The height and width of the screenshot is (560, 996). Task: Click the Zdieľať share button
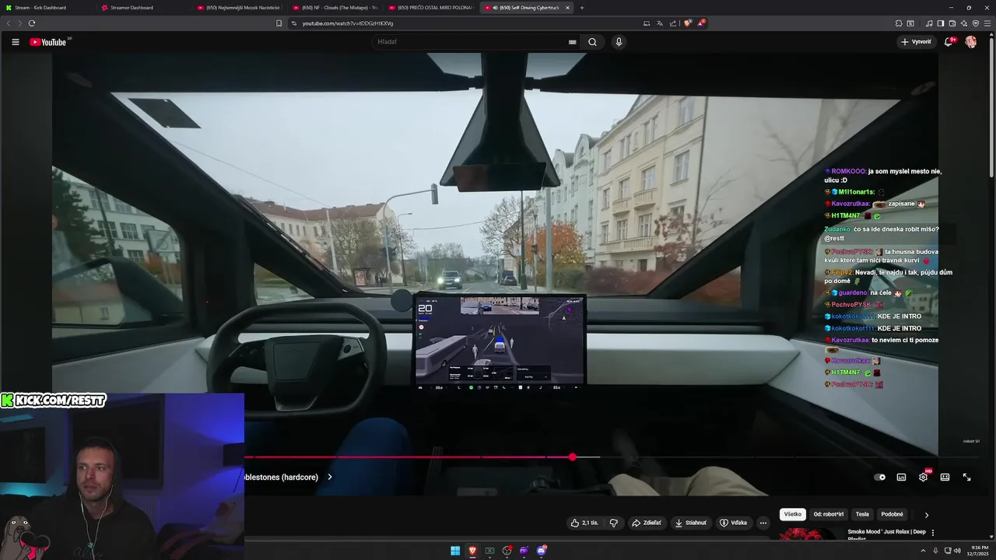click(647, 523)
